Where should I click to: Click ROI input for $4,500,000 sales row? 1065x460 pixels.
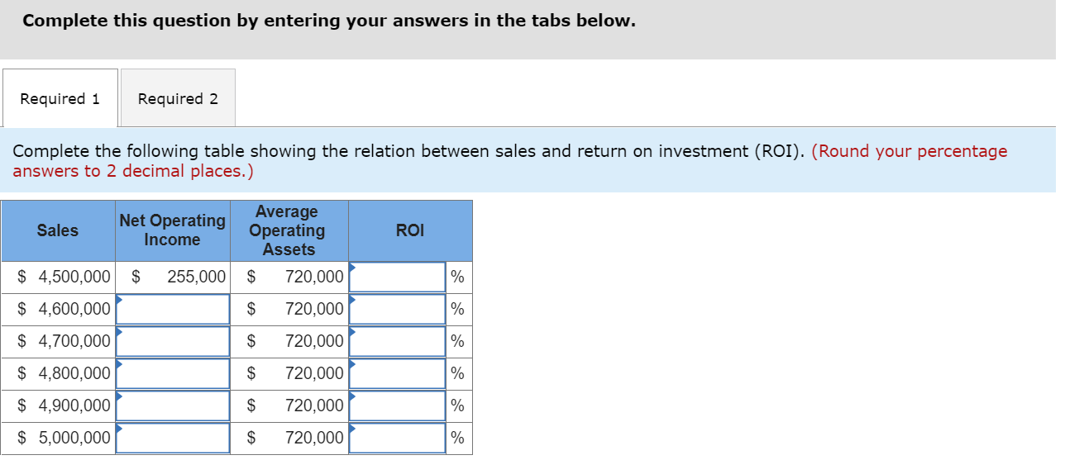(x=398, y=277)
